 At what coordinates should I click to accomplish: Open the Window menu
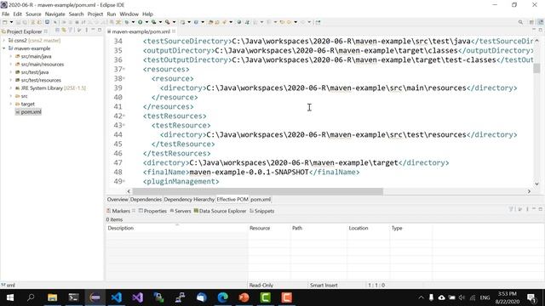pos(129,14)
